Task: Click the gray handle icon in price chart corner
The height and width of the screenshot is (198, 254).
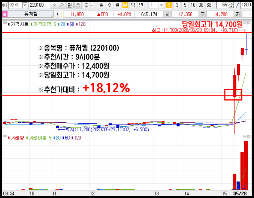Action: [x=5, y=22]
